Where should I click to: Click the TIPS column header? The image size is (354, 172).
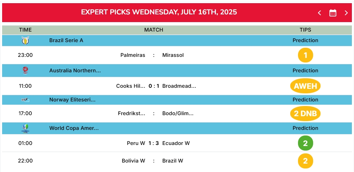[x=305, y=30]
